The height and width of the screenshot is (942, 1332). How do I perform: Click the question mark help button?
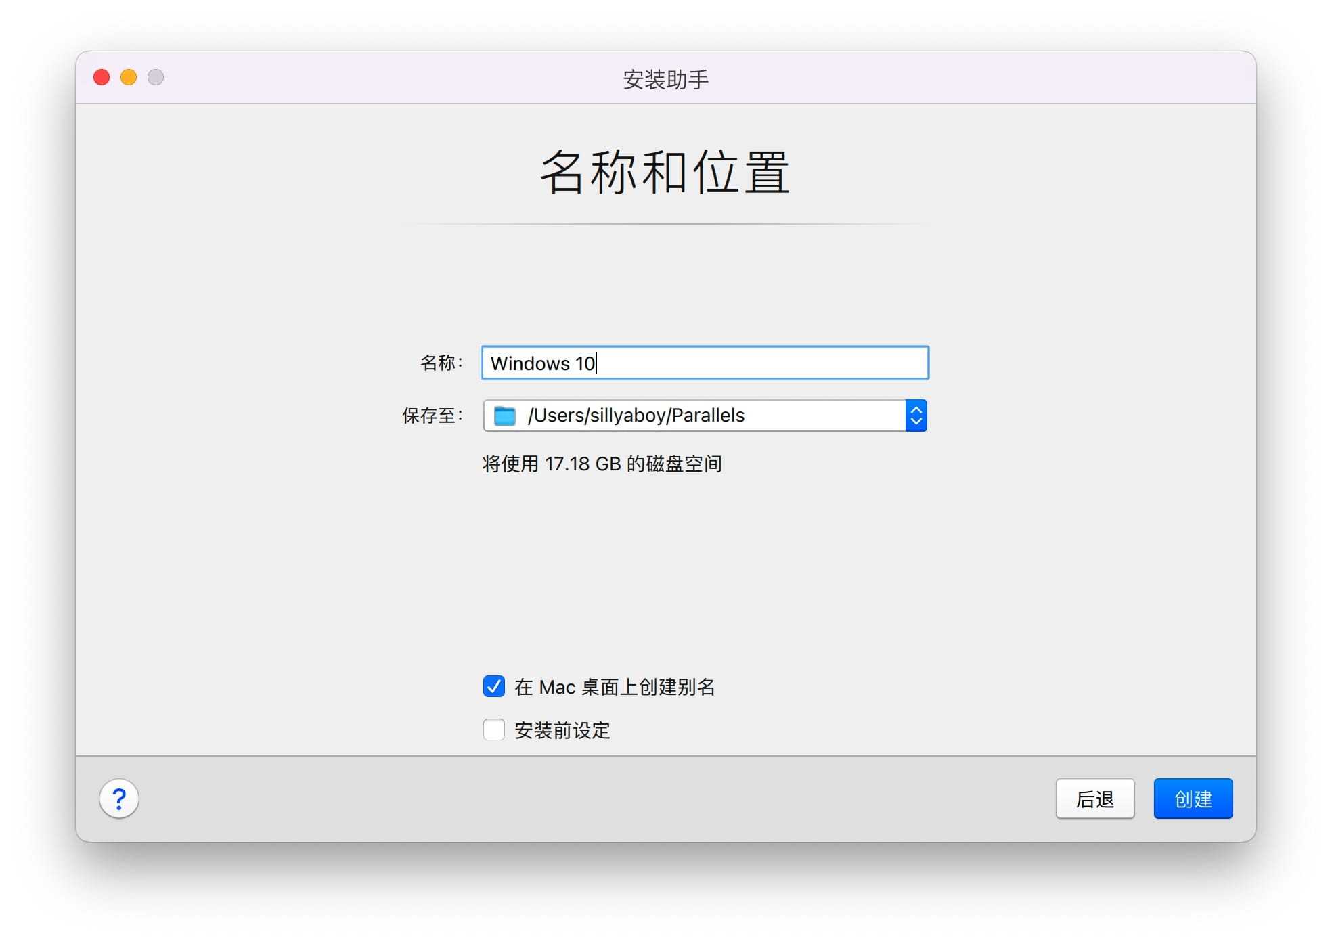pos(119,799)
